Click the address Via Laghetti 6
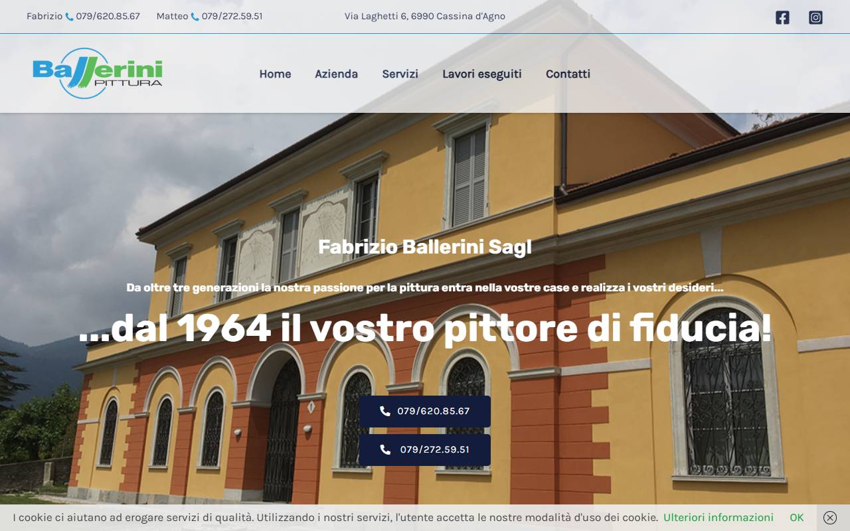 [425, 16]
